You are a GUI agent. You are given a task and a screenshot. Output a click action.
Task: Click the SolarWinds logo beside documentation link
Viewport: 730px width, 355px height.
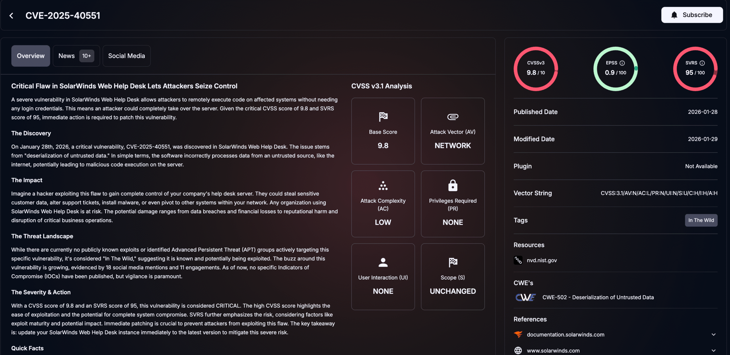click(518, 334)
